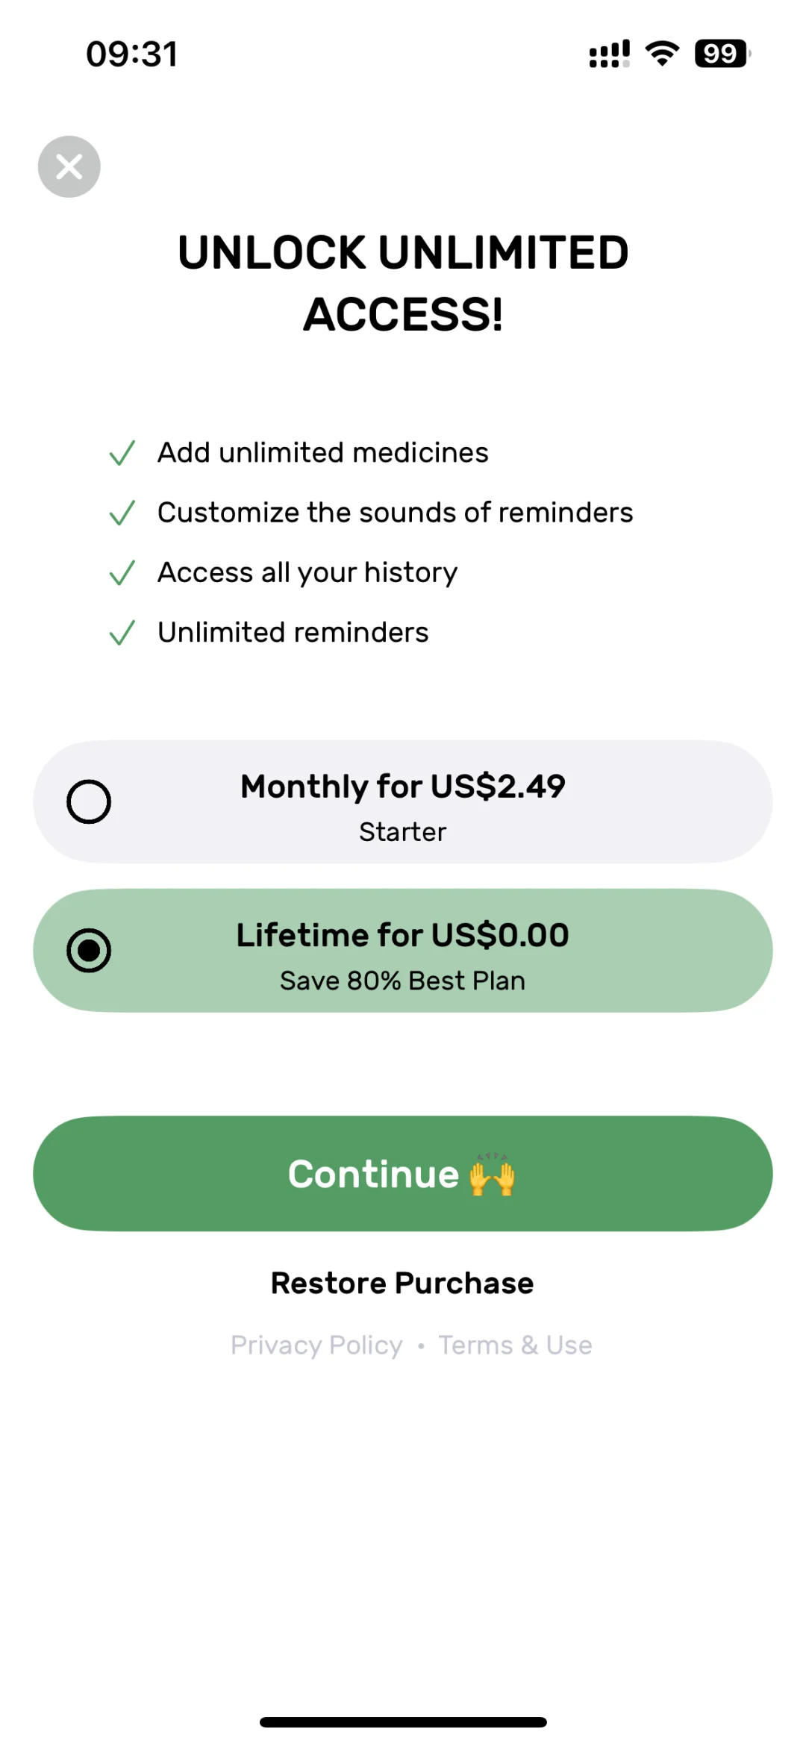
Task: Open the Privacy Policy link
Action: [316, 1345]
